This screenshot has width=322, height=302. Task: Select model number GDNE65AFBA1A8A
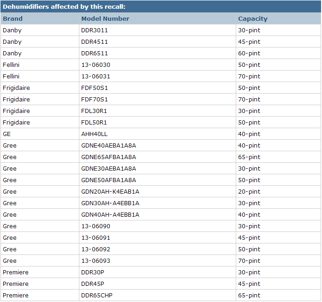tap(108, 157)
